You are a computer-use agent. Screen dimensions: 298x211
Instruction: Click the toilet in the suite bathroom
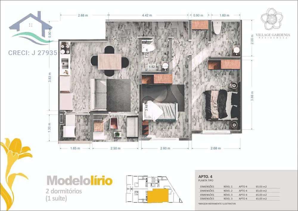pyautogui.click(x=217, y=27)
